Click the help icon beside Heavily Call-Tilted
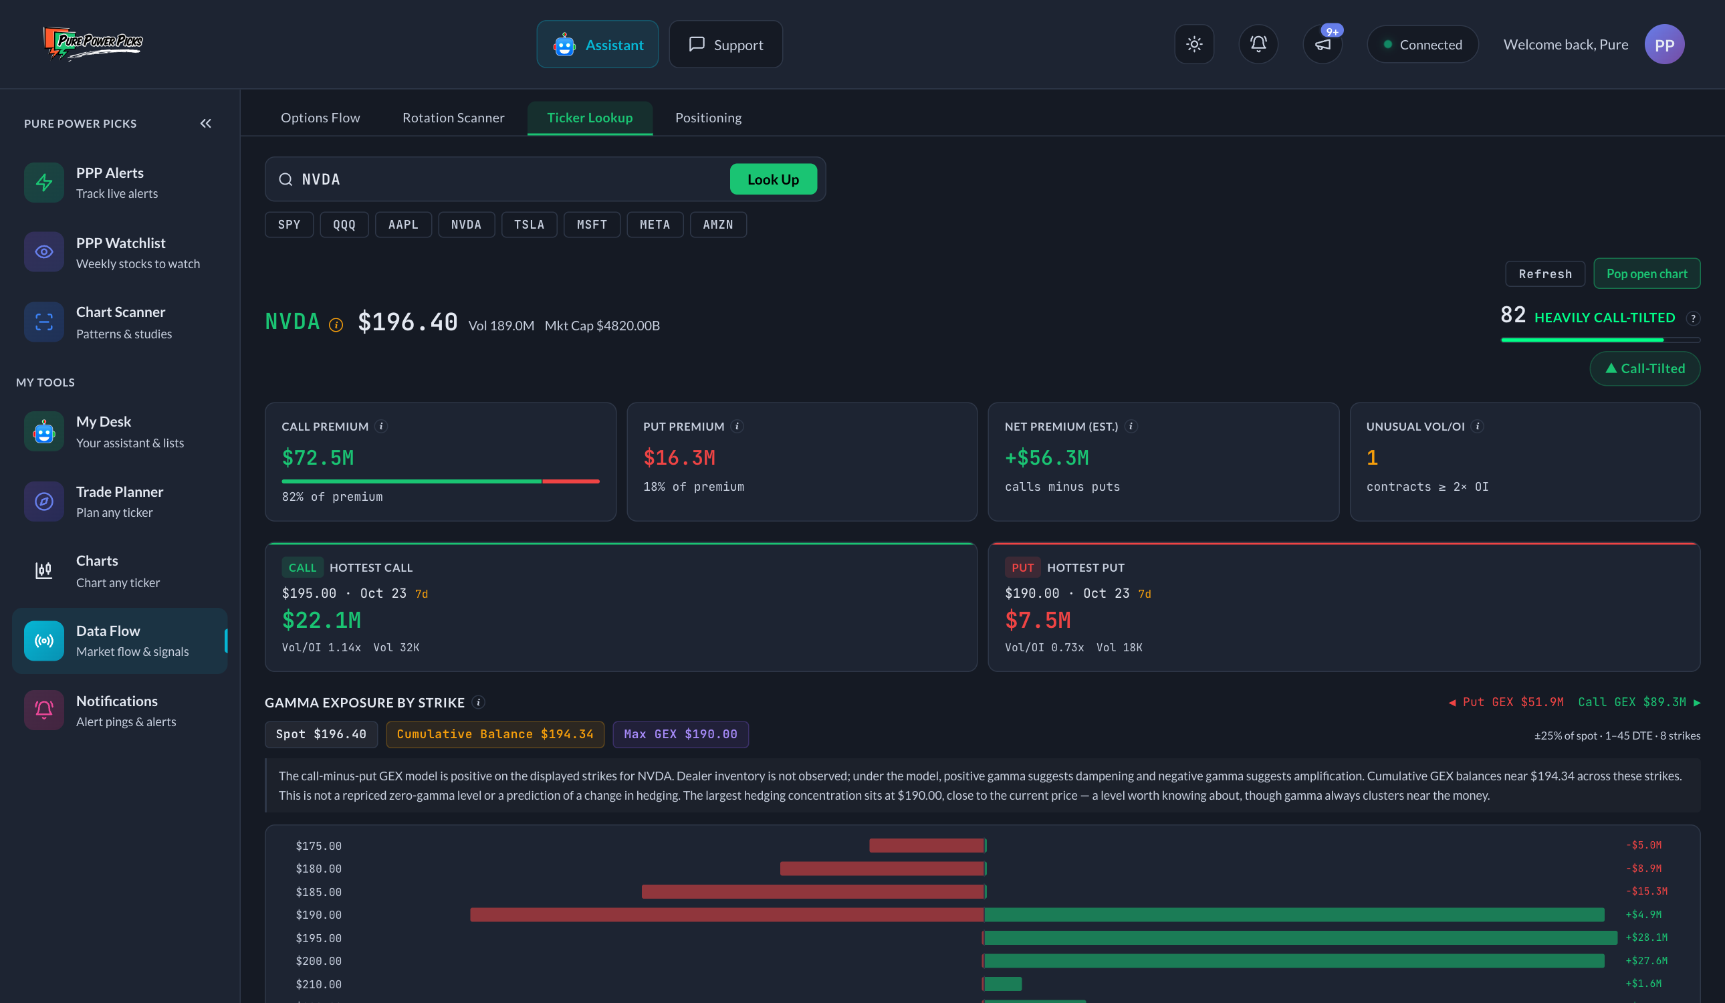 pyautogui.click(x=1692, y=318)
